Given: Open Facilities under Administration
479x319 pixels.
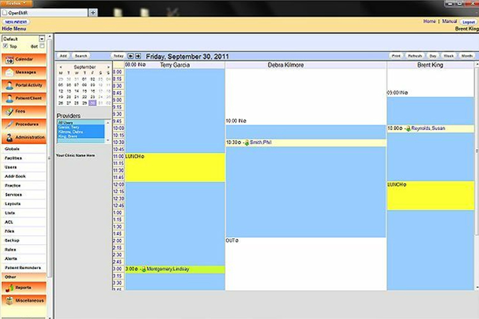Looking at the screenshot, I should pyautogui.click(x=13, y=158).
